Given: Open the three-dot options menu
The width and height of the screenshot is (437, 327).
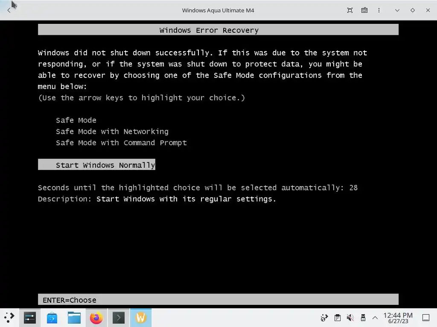Looking at the screenshot, I should pos(379,10).
